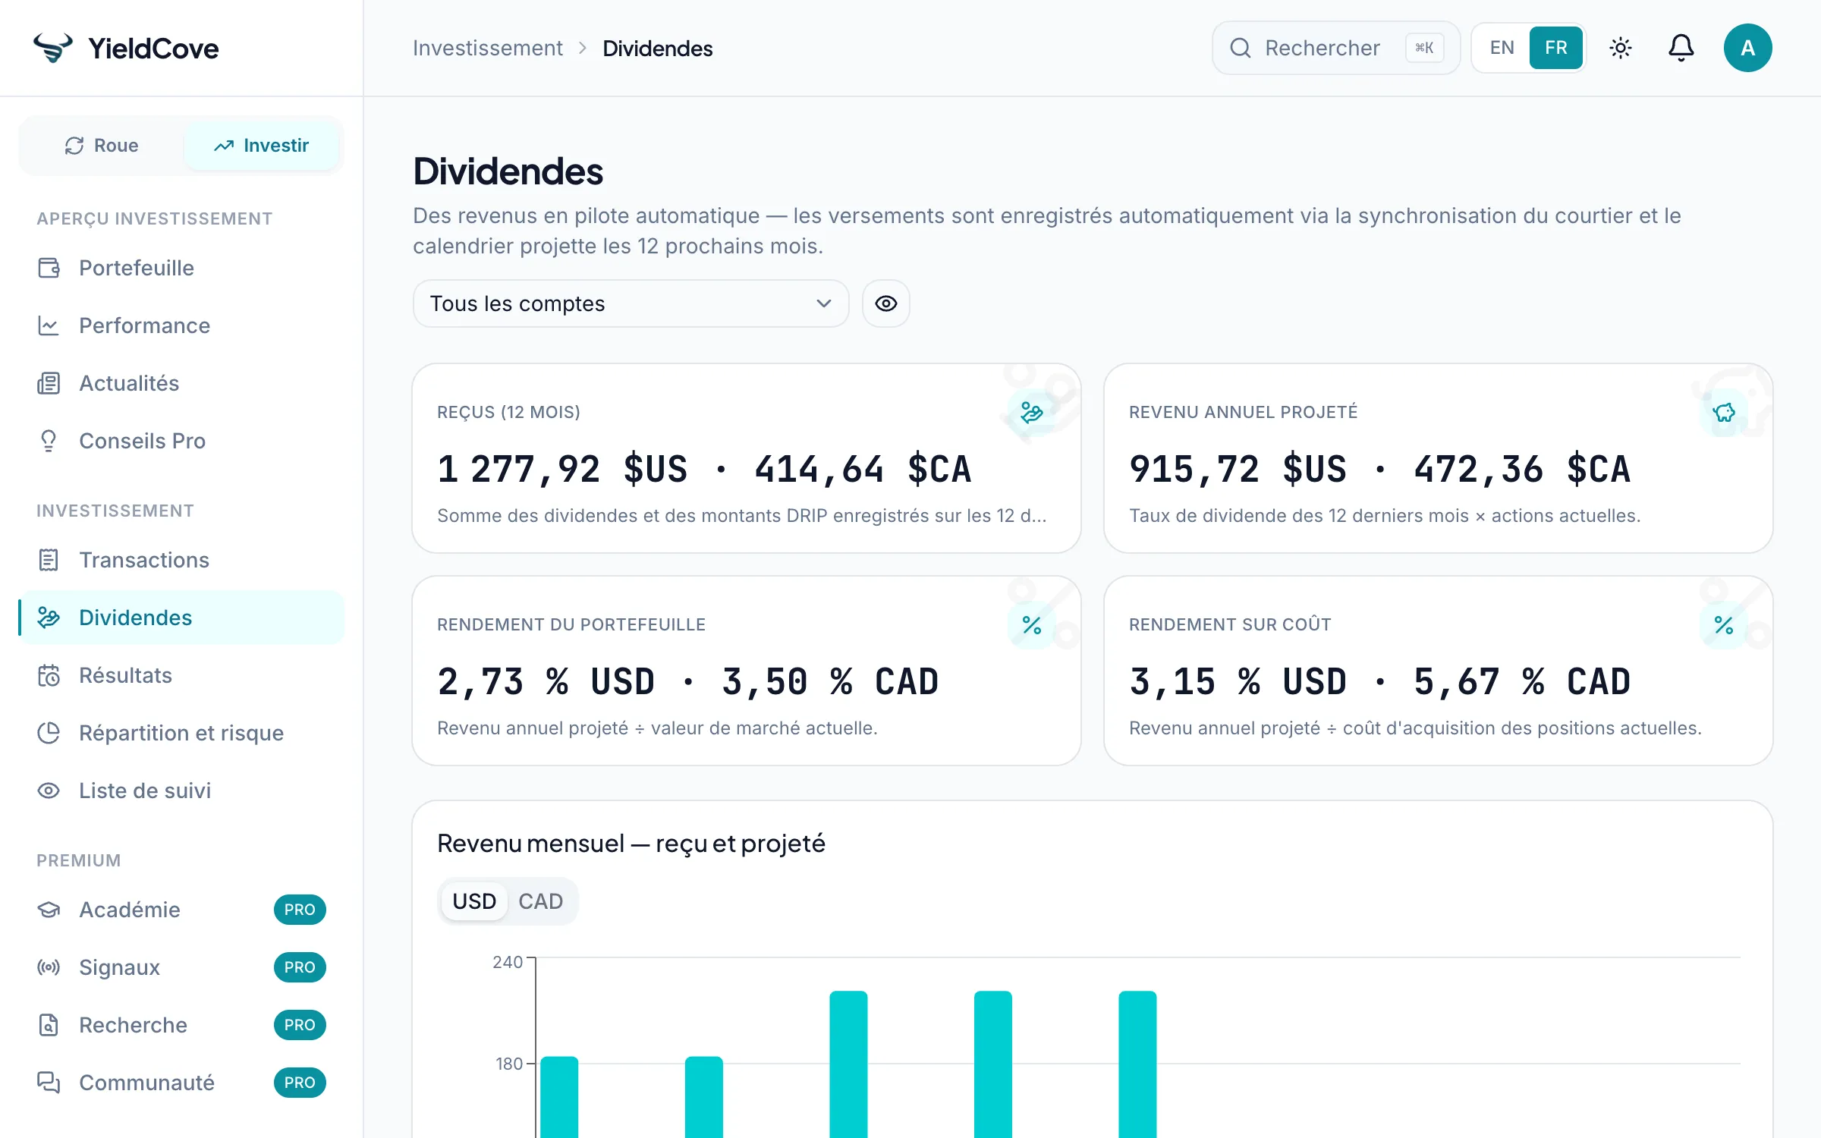
Task: Go to Dividendes sidebar item
Action: point(182,618)
